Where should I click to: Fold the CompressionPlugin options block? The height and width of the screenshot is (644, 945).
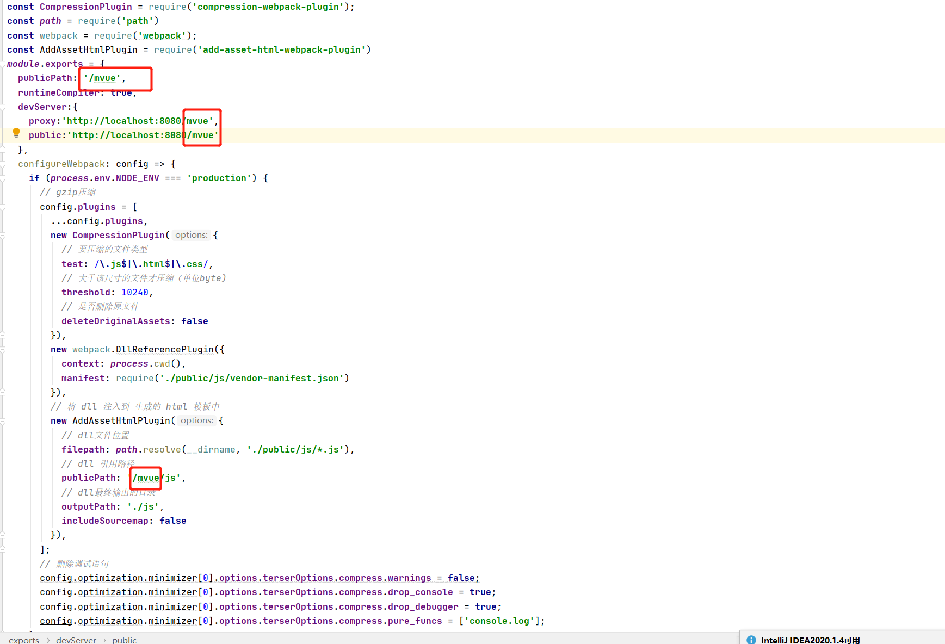[3, 236]
